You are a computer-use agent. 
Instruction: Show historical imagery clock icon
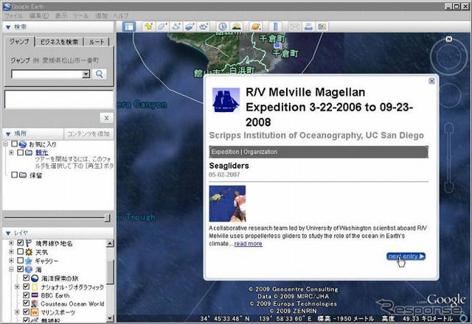click(x=223, y=27)
